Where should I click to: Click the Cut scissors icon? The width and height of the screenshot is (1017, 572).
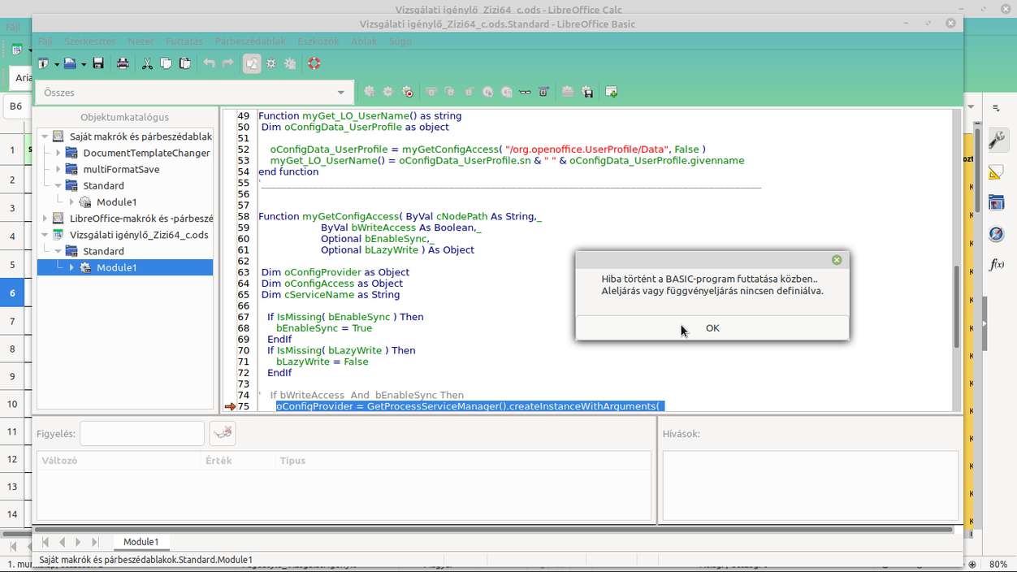[147, 63]
